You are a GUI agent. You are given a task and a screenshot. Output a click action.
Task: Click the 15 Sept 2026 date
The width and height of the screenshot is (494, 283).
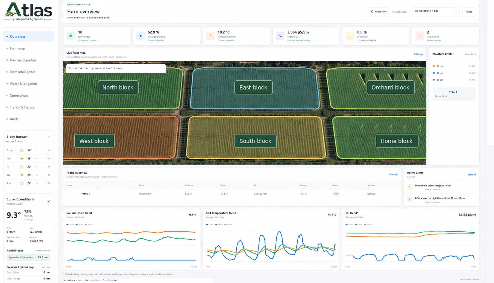[x=399, y=12]
